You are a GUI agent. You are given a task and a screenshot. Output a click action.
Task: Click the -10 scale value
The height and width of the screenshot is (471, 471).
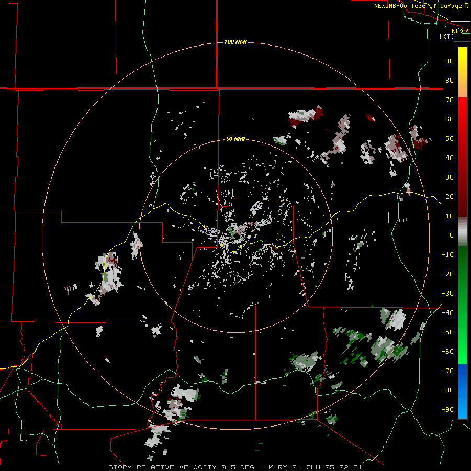447,255
